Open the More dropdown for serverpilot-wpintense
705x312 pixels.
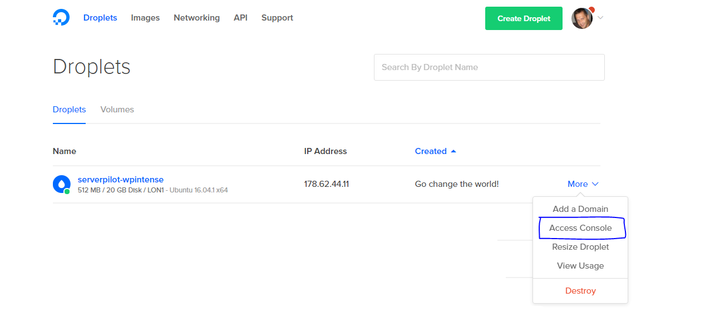pyautogui.click(x=583, y=184)
